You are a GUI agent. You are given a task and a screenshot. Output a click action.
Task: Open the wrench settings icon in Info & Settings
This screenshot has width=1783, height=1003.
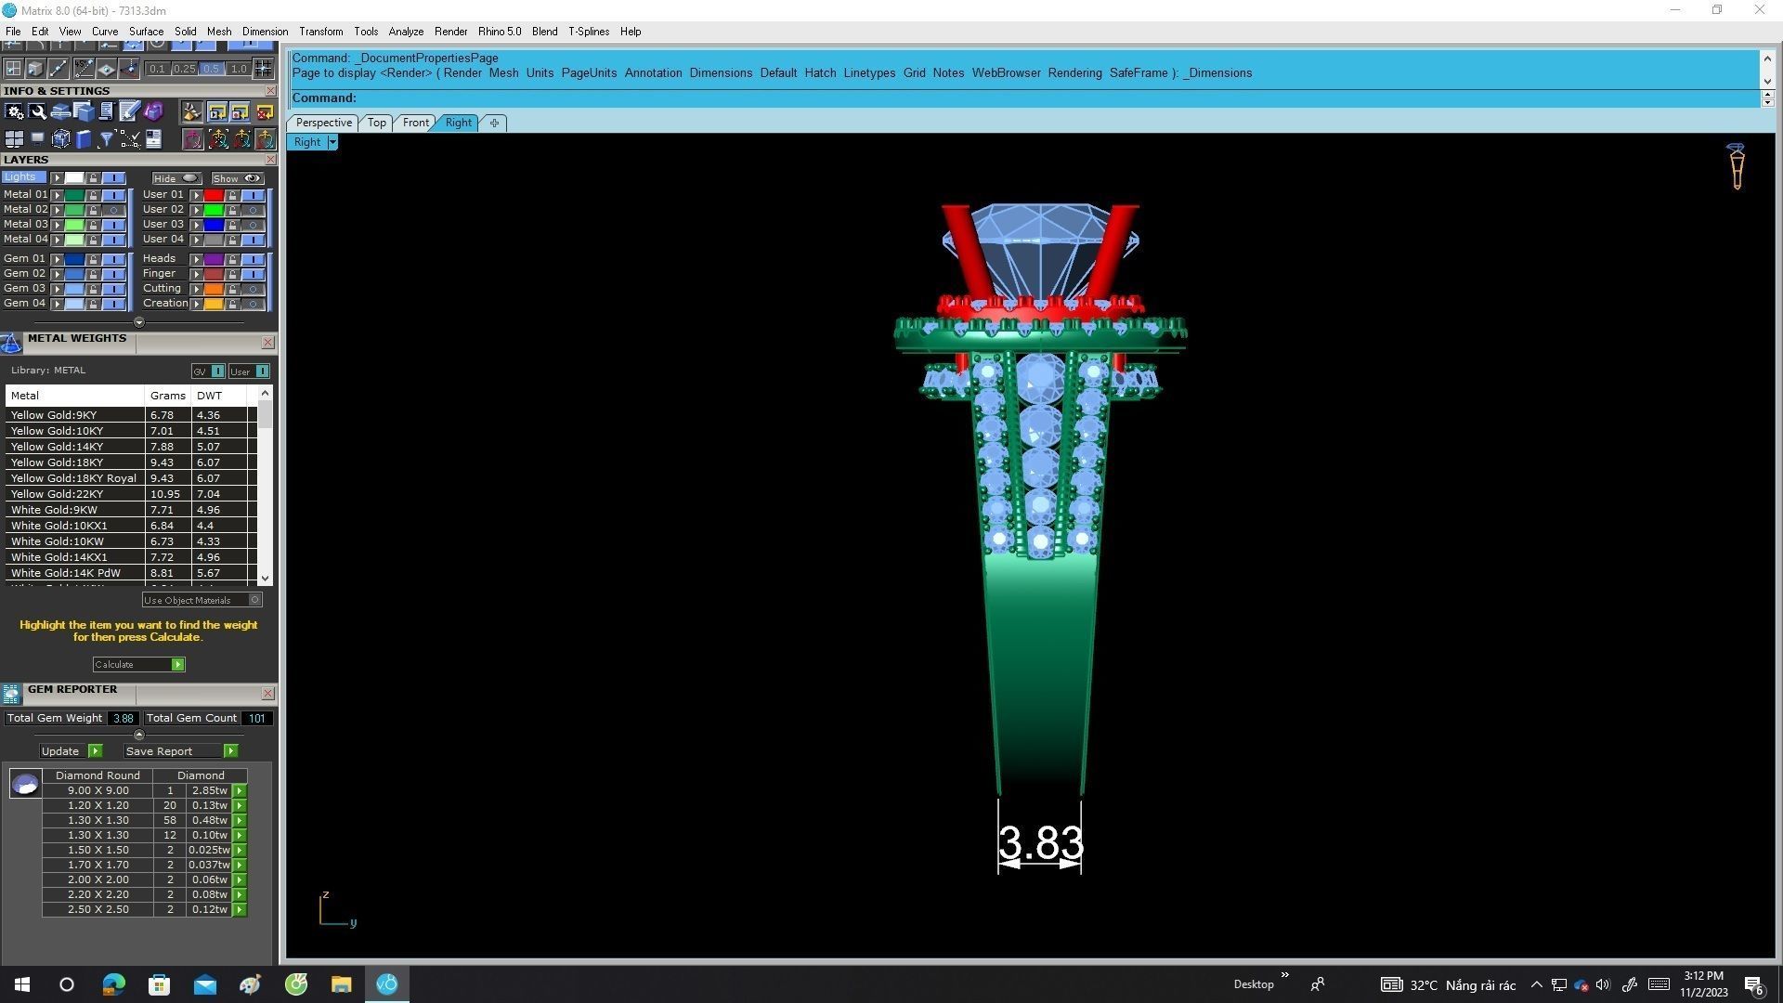tap(38, 112)
